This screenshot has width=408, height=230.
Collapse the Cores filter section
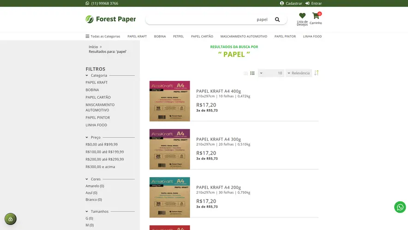click(x=87, y=179)
